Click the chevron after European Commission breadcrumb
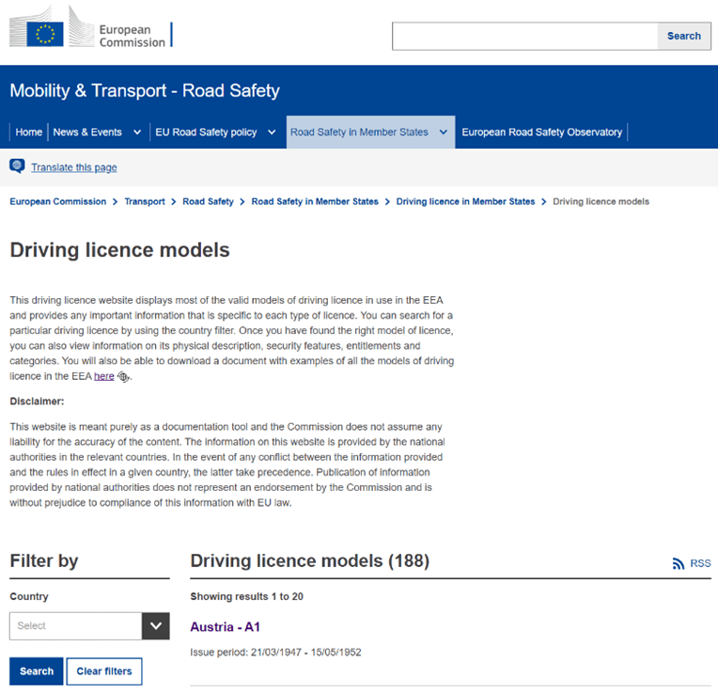Image resolution: width=718 pixels, height=693 pixels. point(116,202)
